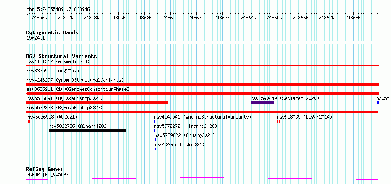Click nsv5972272 (Almarri2020) label
This screenshot has height=184, width=391.
point(185,126)
